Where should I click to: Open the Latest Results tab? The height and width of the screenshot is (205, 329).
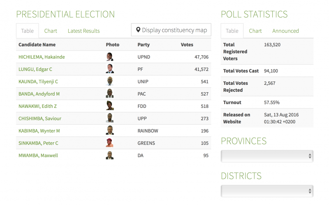[x=83, y=31]
